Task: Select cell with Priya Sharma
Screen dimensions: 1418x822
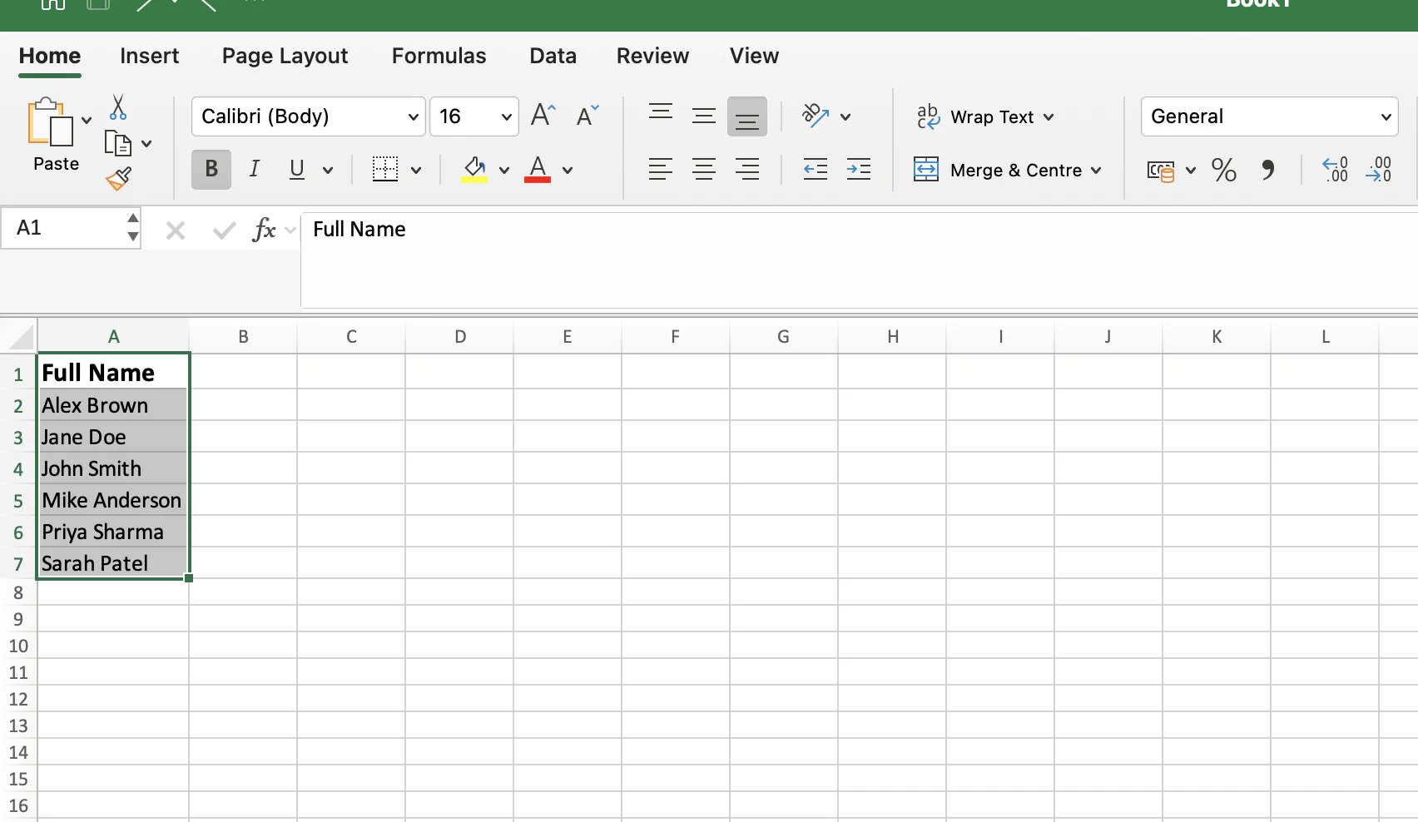Action: tap(113, 532)
